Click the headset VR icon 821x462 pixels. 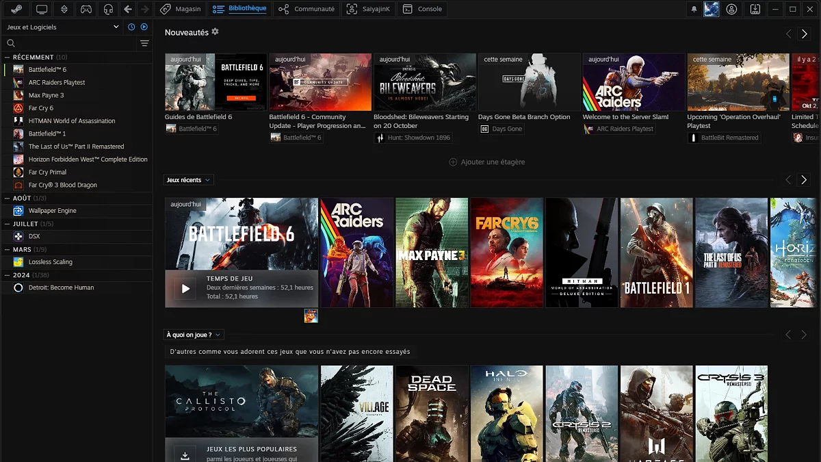[108, 10]
